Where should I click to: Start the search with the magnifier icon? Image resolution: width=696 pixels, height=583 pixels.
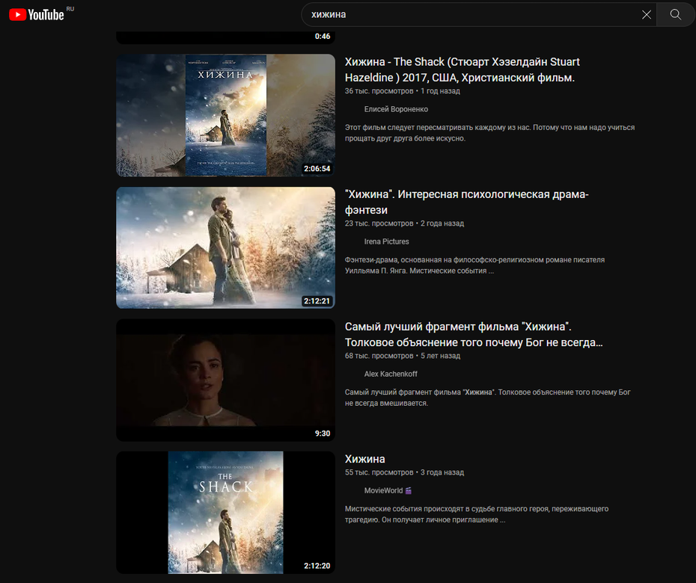(x=674, y=14)
